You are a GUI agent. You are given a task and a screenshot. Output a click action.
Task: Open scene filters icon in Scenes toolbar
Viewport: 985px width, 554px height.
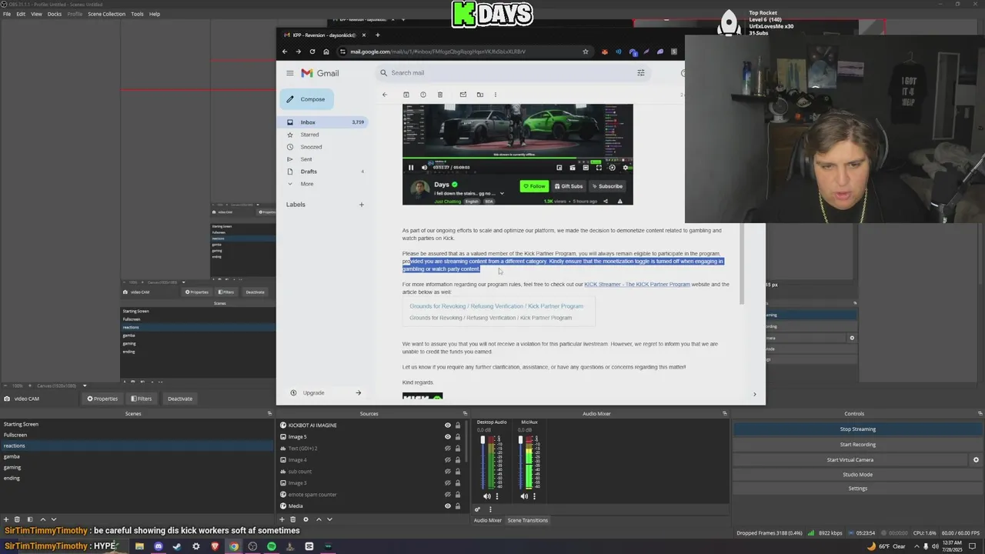click(30, 519)
